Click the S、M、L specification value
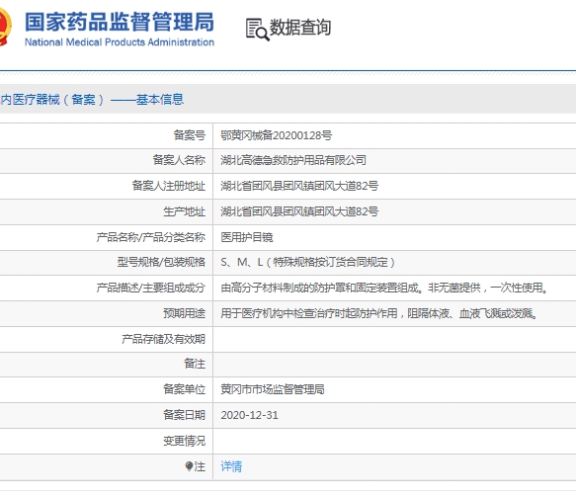Image resolution: width=576 pixels, height=497 pixels. point(308,262)
